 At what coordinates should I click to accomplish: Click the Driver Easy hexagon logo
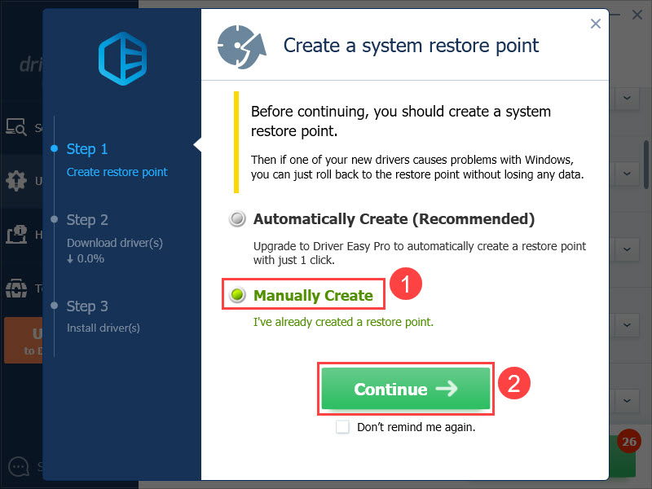coord(122,59)
